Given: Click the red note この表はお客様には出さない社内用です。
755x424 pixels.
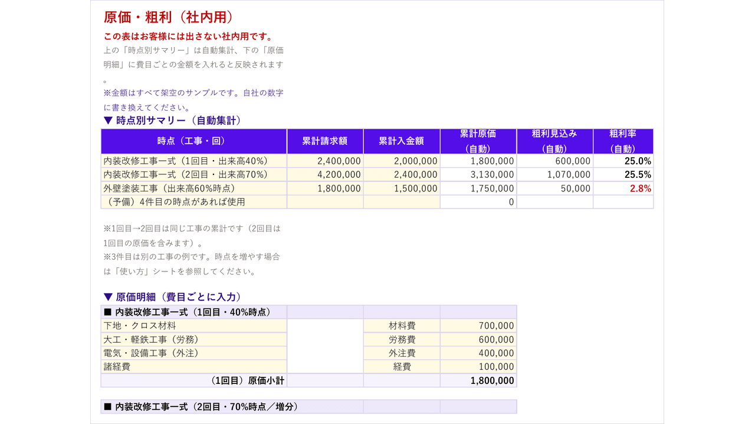Looking at the screenshot, I should [188, 37].
